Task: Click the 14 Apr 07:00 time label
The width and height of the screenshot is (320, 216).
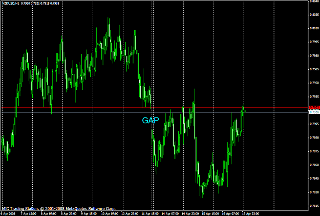Action: coord(170,214)
